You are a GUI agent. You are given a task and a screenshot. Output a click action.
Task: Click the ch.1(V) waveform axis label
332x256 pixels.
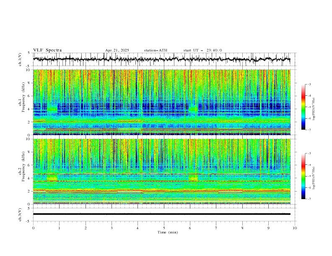[20, 59]
